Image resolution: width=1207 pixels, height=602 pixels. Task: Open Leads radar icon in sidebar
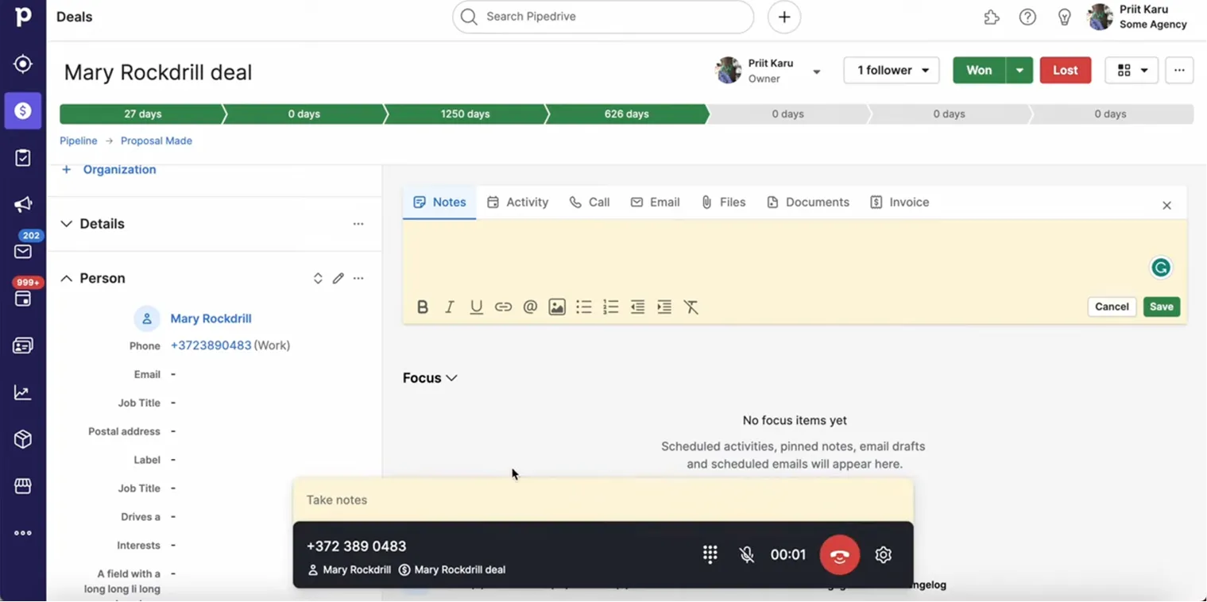point(23,64)
